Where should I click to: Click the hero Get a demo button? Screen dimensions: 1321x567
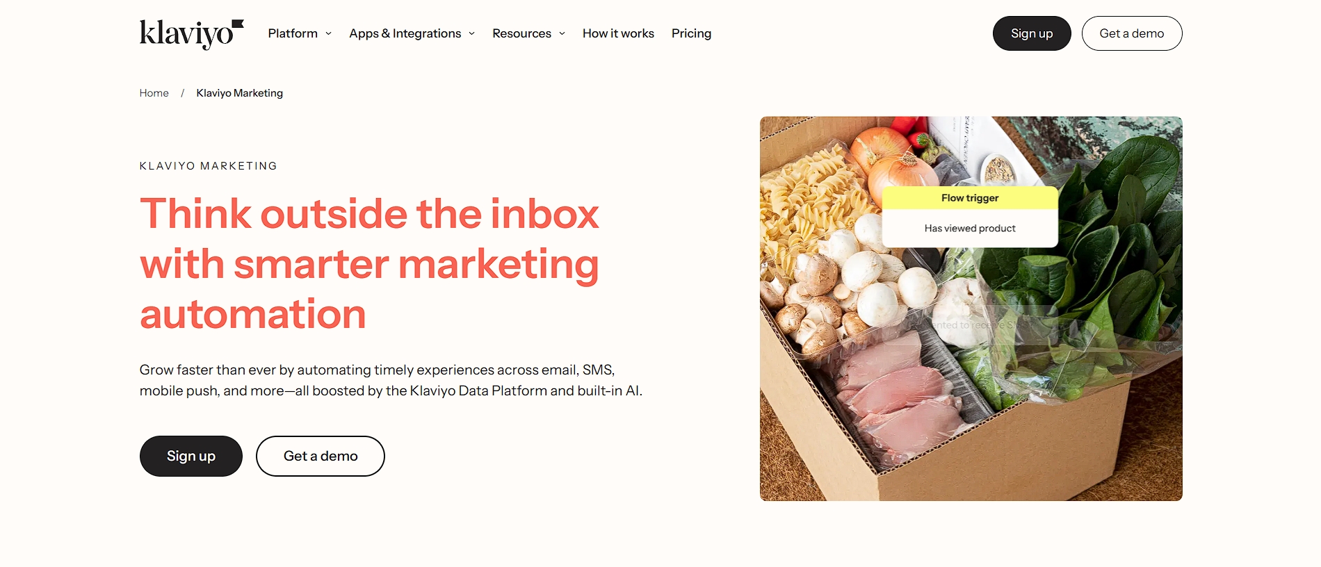pyautogui.click(x=321, y=456)
